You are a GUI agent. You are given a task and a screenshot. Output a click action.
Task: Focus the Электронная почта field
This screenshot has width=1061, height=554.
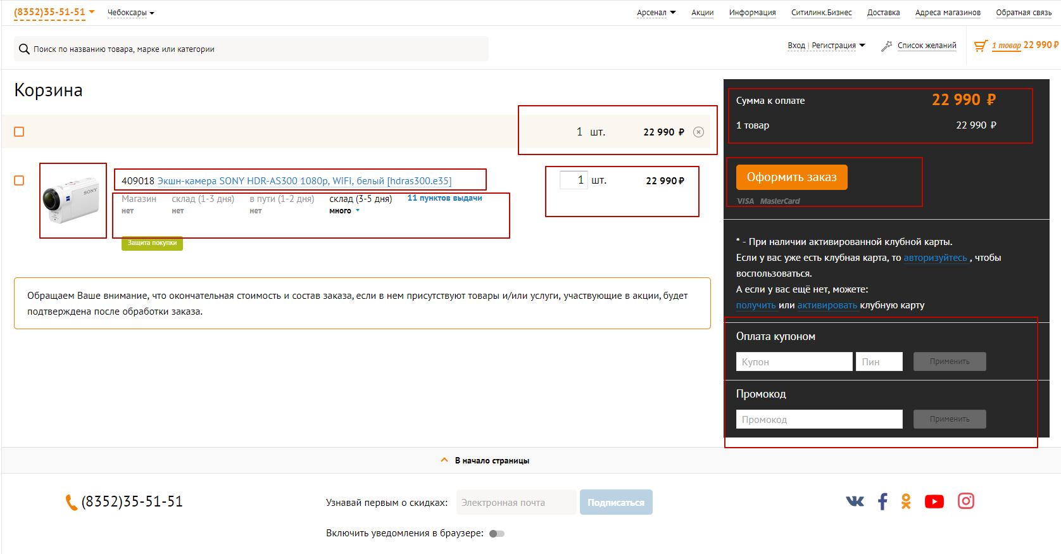517,503
